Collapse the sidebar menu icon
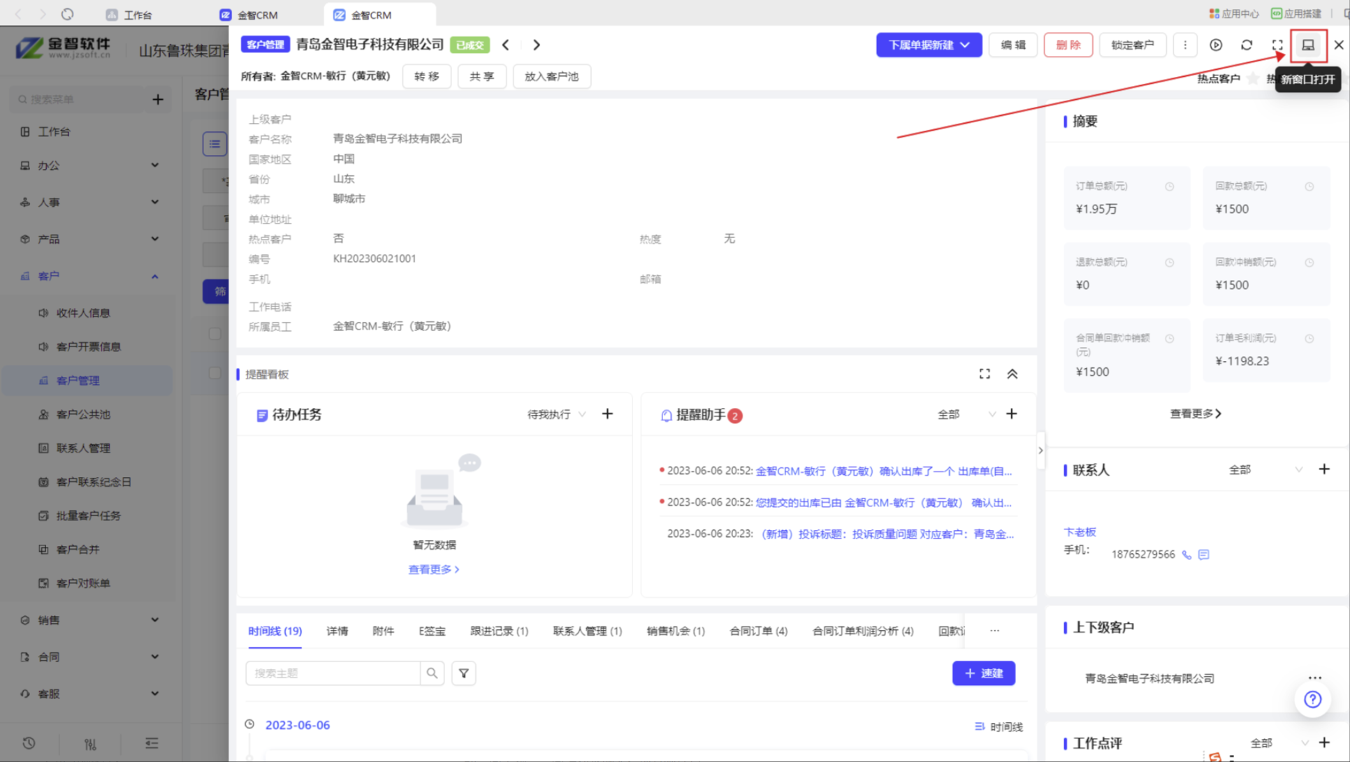 [x=152, y=744]
